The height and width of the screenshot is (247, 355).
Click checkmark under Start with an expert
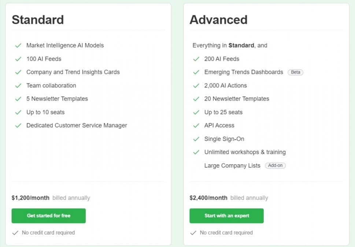pos(193,233)
